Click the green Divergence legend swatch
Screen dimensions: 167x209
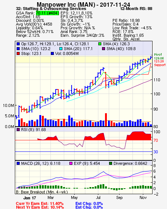pos(111,163)
